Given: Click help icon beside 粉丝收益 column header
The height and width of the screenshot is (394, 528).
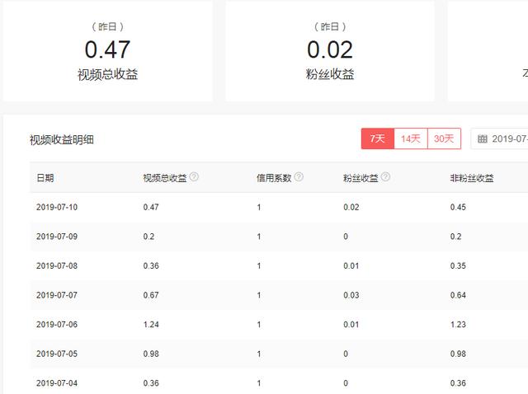Looking at the screenshot, I should pyautogui.click(x=385, y=177).
